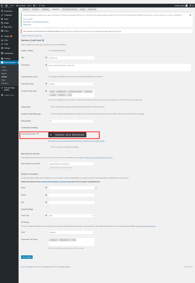Open the cart icon in the admin bar
The image size is (195, 283).
[190, 6]
